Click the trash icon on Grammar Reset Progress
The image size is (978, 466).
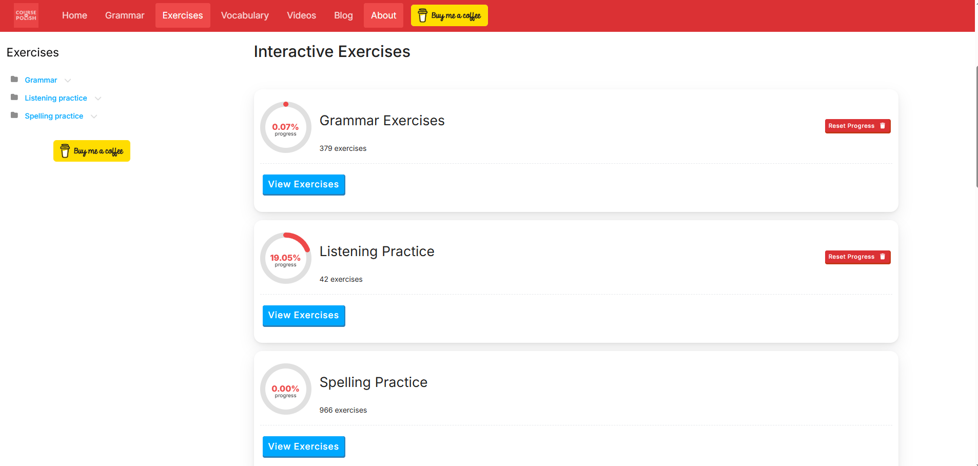pos(883,126)
